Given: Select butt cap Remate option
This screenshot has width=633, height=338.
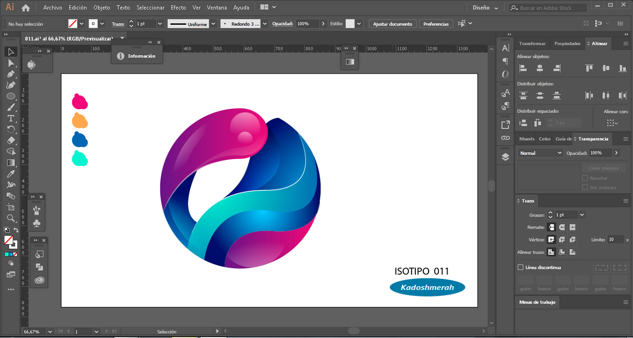Looking at the screenshot, I should (551, 227).
